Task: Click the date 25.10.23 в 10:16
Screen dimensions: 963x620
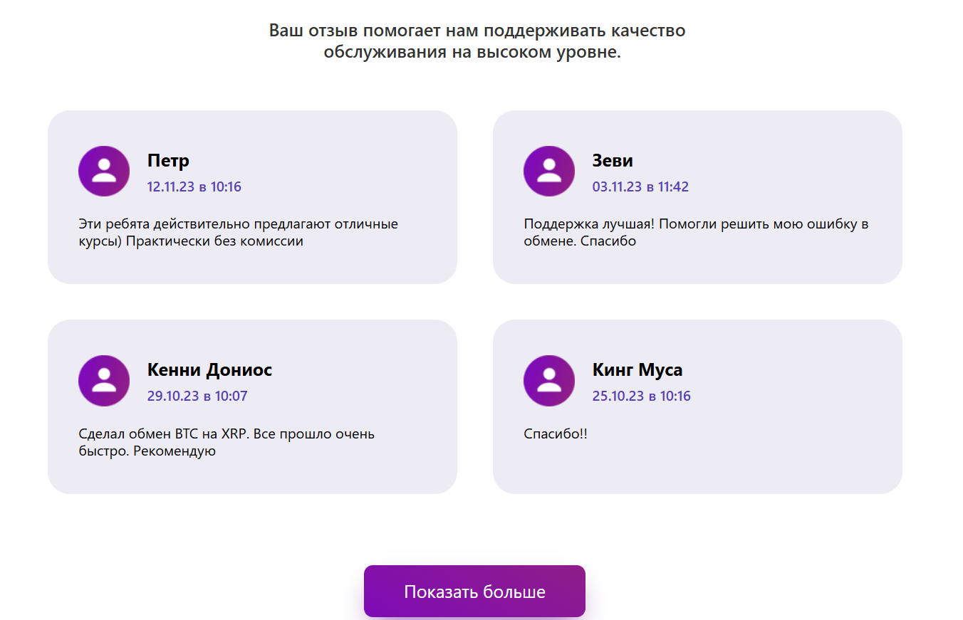Action: pos(641,396)
